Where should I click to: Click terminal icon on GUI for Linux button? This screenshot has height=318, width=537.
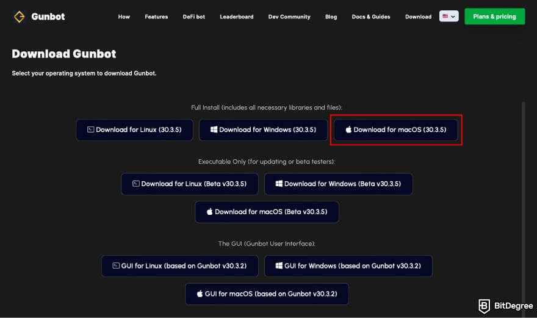[x=116, y=266]
